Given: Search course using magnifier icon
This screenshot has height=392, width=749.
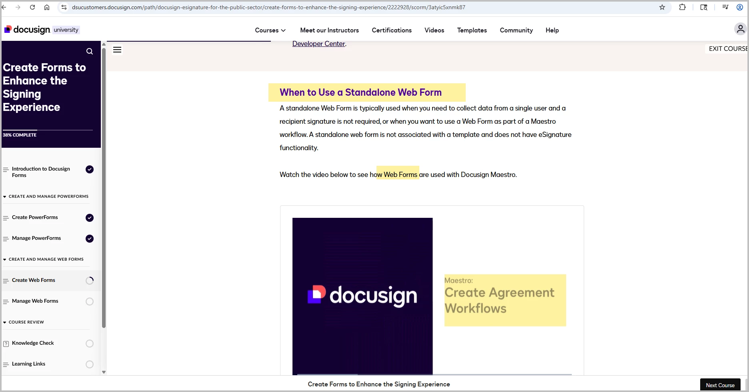Looking at the screenshot, I should pyautogui.click(x=90, y=51).
